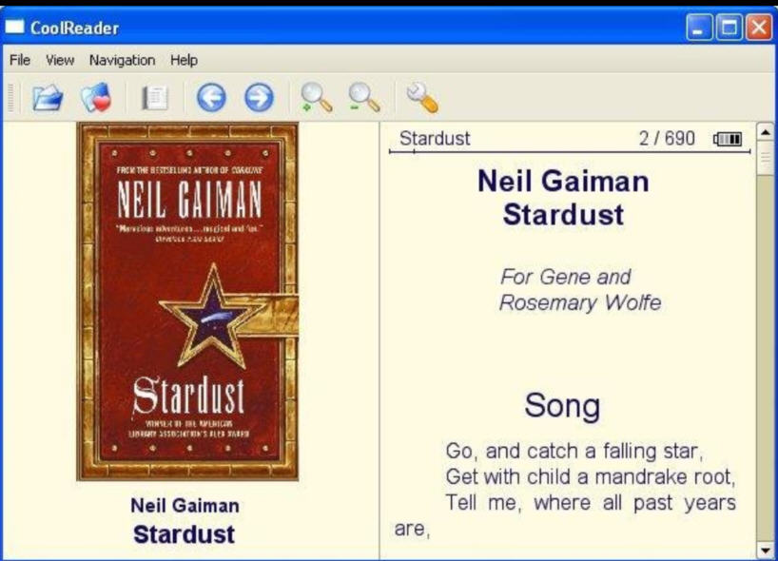Open the Help menu
Screen dimensions: 778x561
(x=185, y=60)
